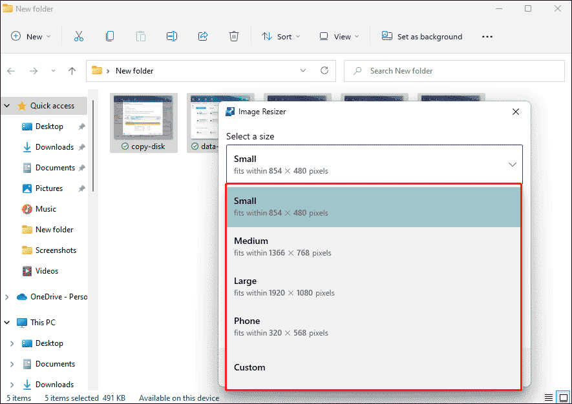
Task: Navigate up to the parent folder
Action: tap(72, 71)
